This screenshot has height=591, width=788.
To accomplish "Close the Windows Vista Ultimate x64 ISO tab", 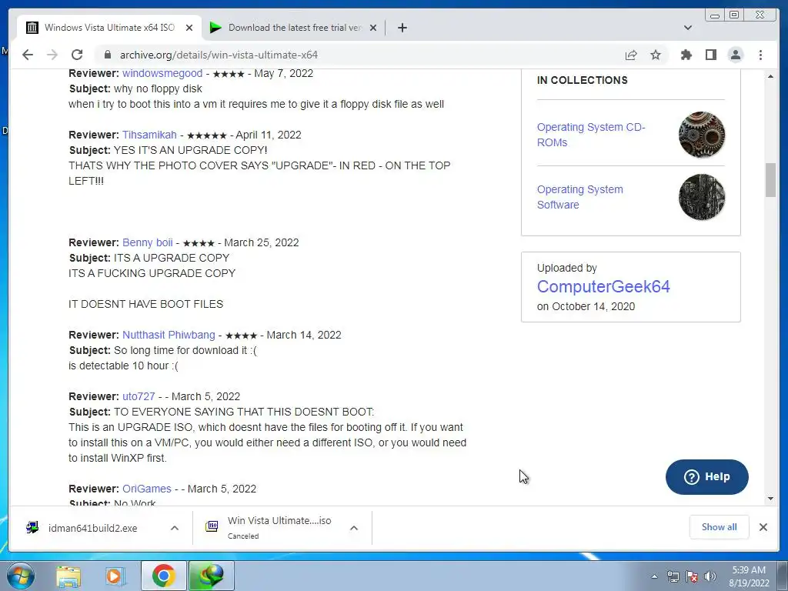I will coord(189,28).
